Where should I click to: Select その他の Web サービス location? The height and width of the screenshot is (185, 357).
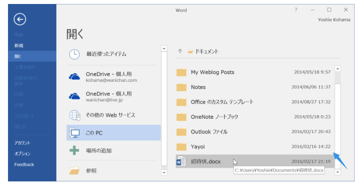pos(110,115)
